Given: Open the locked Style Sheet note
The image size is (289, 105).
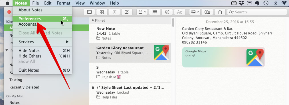Looking at the screenshot, I should 130,92.
